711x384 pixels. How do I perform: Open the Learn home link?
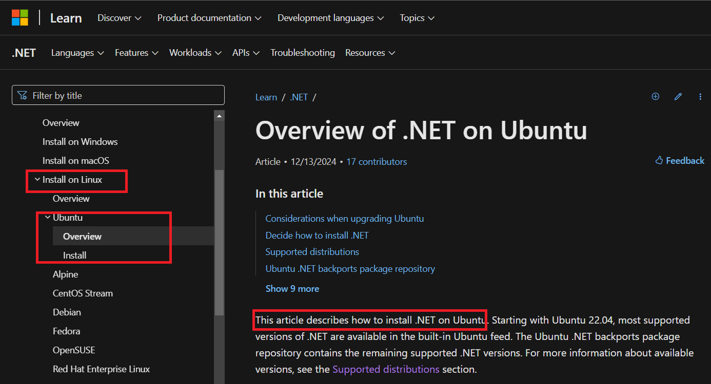66,18
